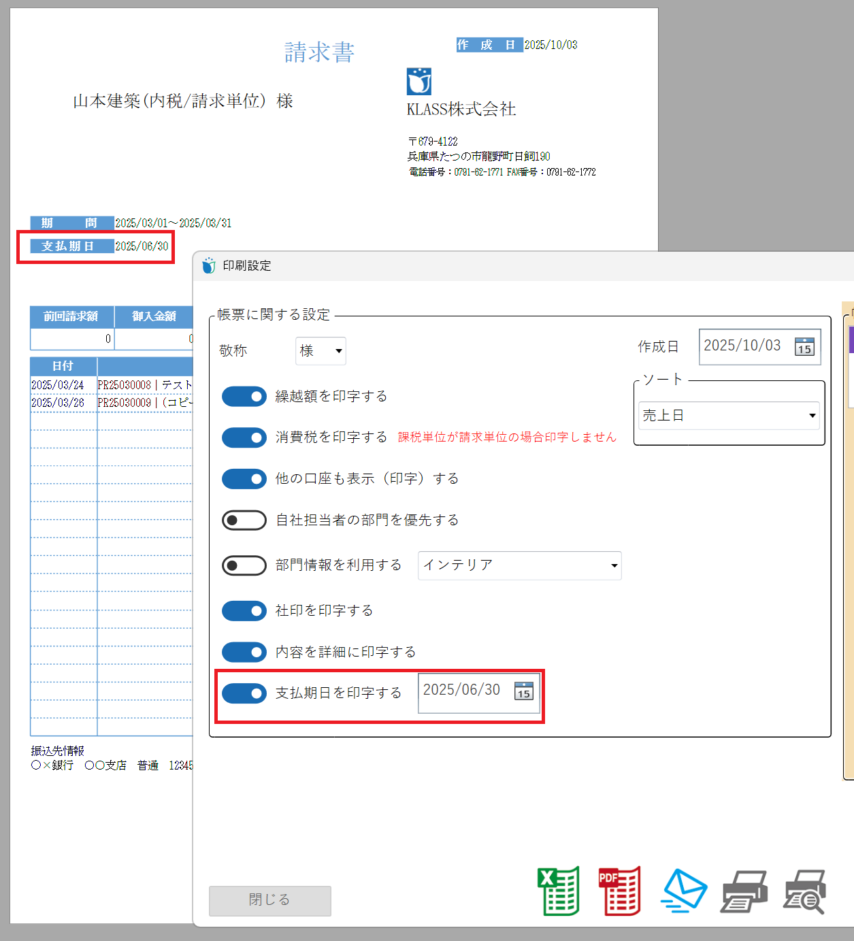Enable 自社担当者の部門を優先する switch
Viewport: 854px width, 941px height.
coord(244,521)
